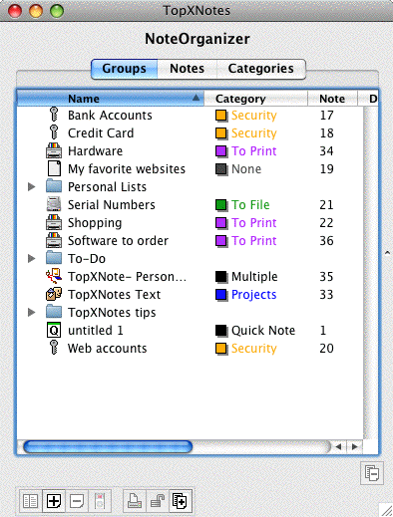This screenshot has width=393, height=517.
Task: Click the padlock encrypt icon
Action: (x=158, y=501)
